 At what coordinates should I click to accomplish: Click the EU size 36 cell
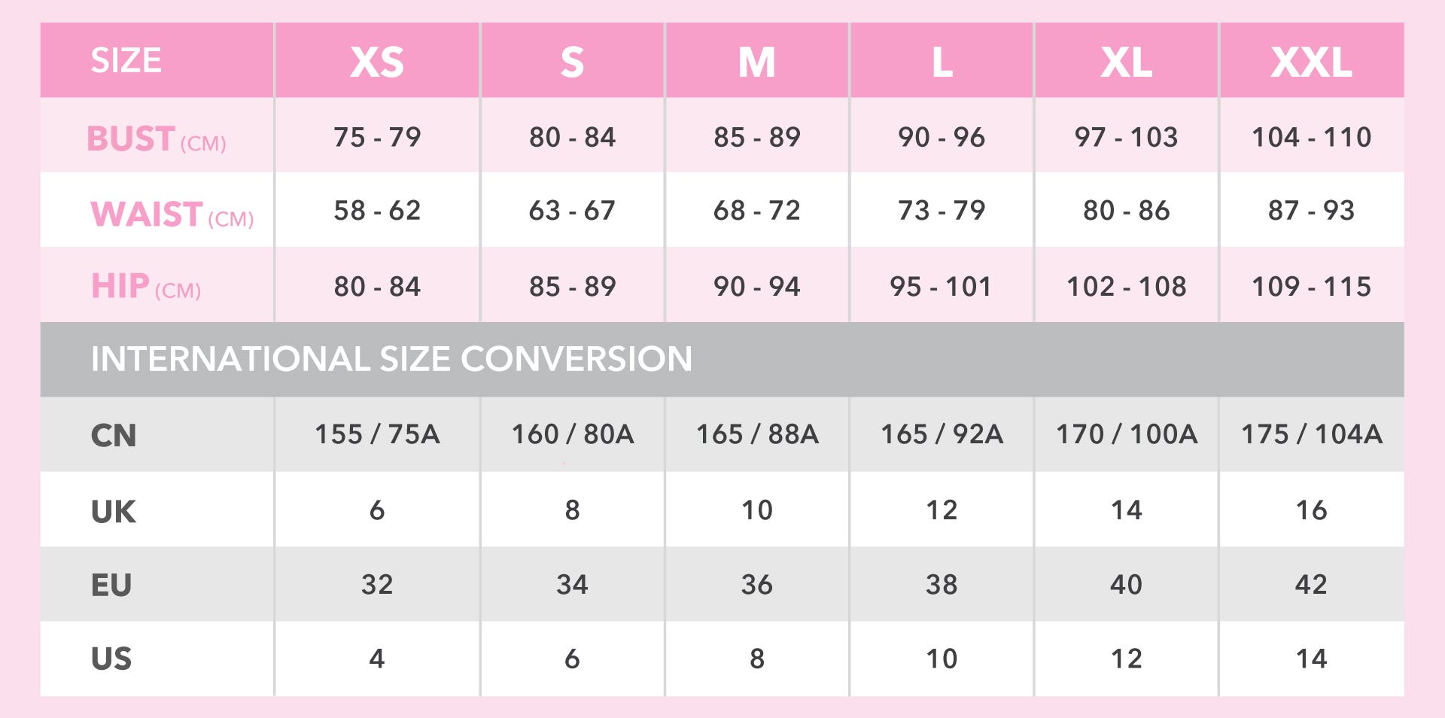(x=757, y=584)
